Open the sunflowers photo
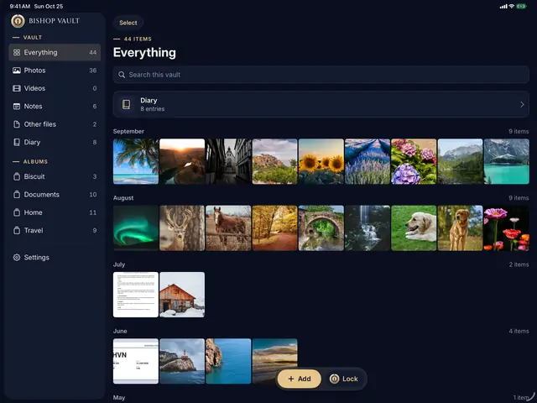This screenshot has height=403, width=537. pyautogui.click(x=321, y=161)
